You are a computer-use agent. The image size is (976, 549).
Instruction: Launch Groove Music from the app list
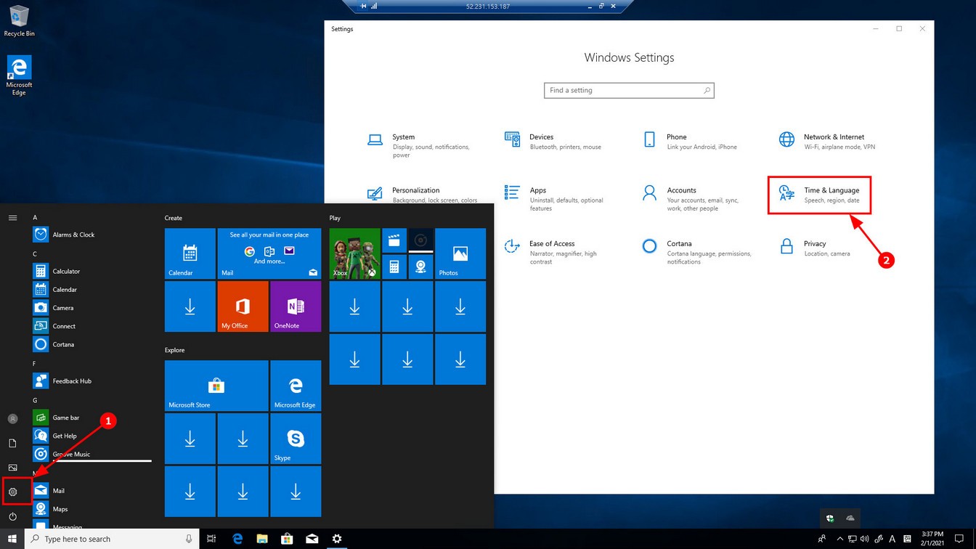pos(91,454)
